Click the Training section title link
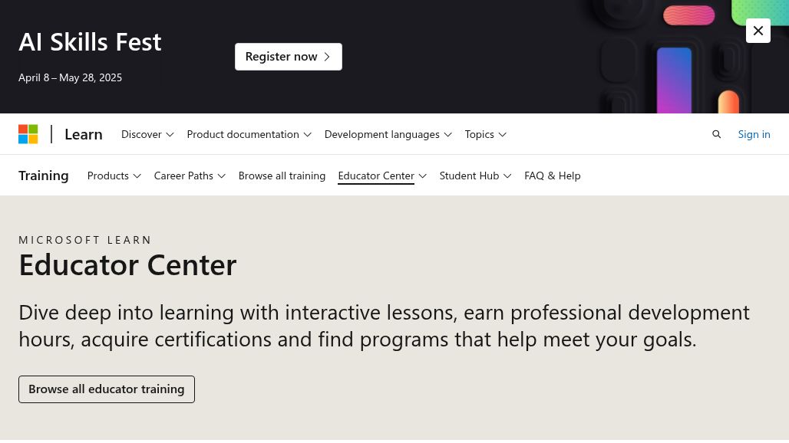Image resolution: width=789 pixels, height=443 pixels. click(x=43, y=176)
